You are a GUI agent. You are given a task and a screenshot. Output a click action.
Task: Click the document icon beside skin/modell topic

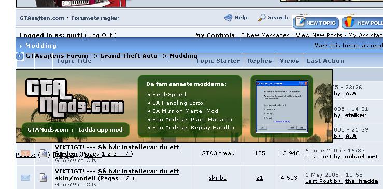pyautogui.click(x=43, y=178)
